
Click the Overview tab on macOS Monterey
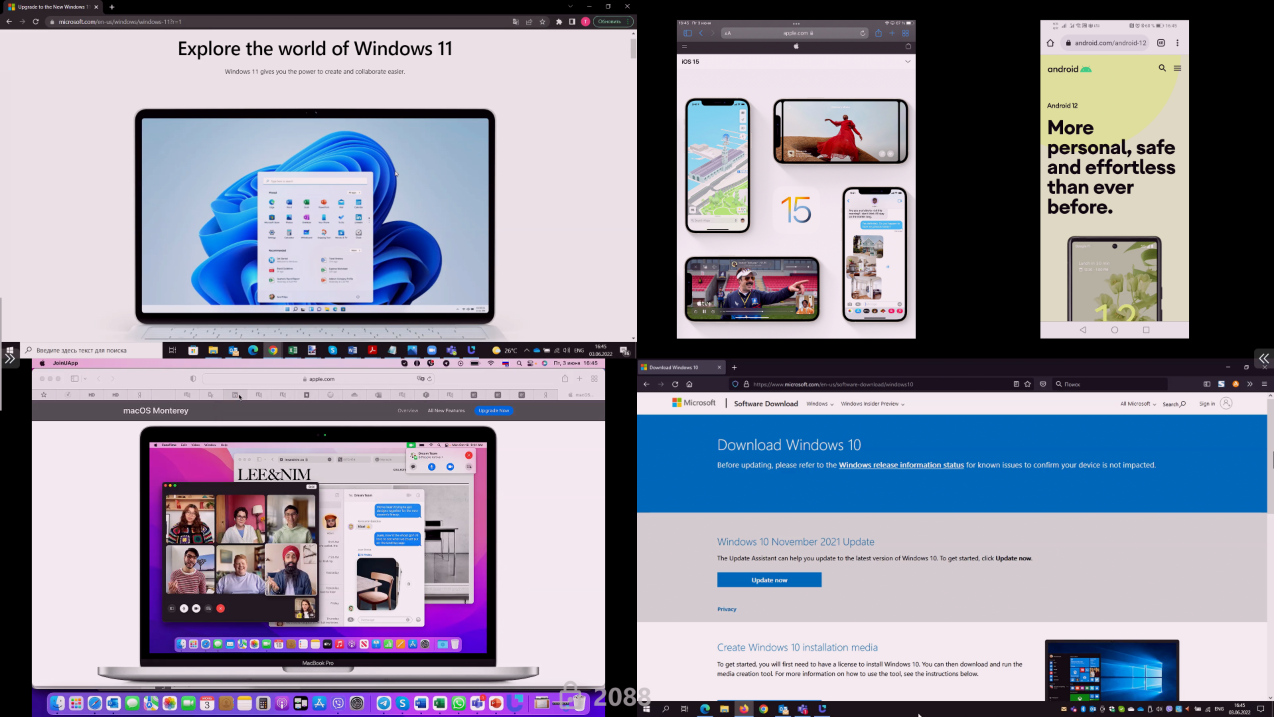408,411
